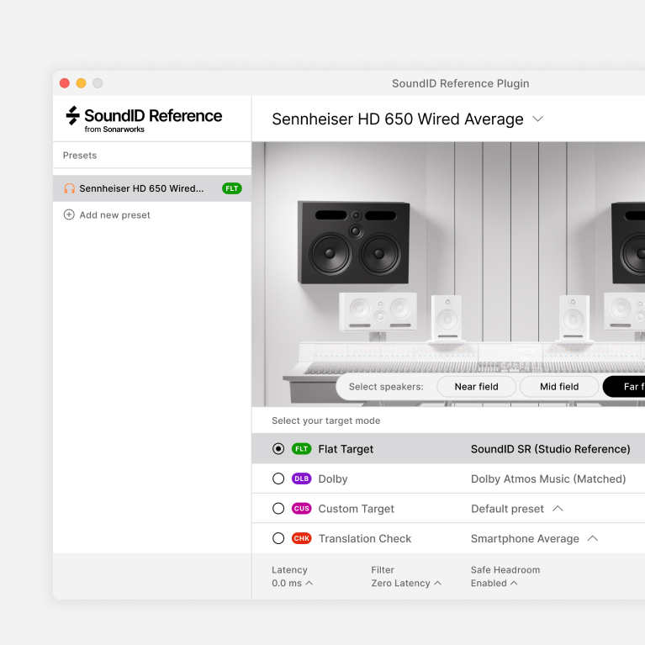Expand the Smartphone Average translation dropdown
This screenshot has width=645, height=645.
pos(592,539)
